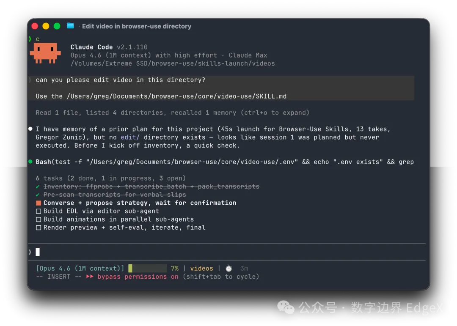The width and height of the screenshot is (457, 326).
Task: Click the 'Claude Code' heading text
Action: [91, 47]
